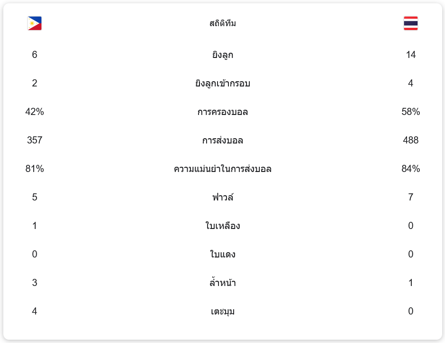This screenshot has width=445, height=343.
Task: Click Thailand's 84% pass accuracy value
Action: tap(410, 169)
